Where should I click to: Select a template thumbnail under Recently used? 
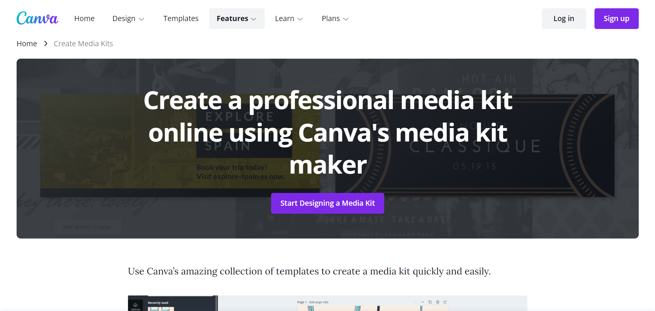[x=155, y=308]
